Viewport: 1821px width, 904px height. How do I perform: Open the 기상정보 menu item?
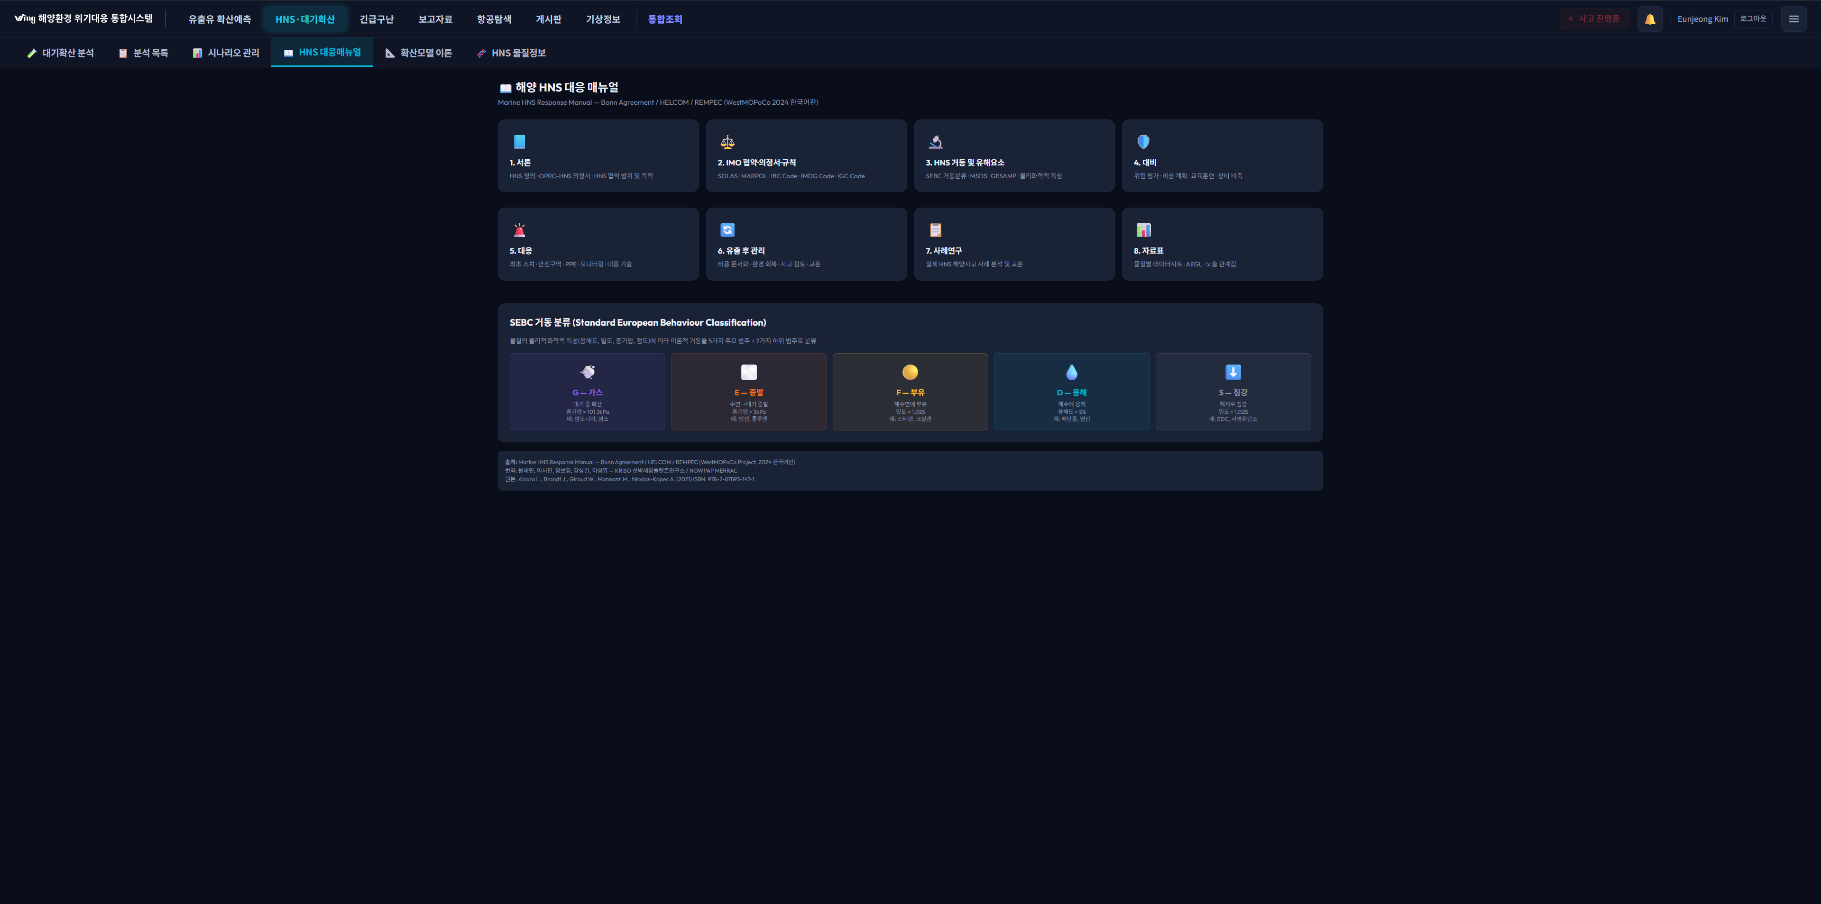(602, 19)
